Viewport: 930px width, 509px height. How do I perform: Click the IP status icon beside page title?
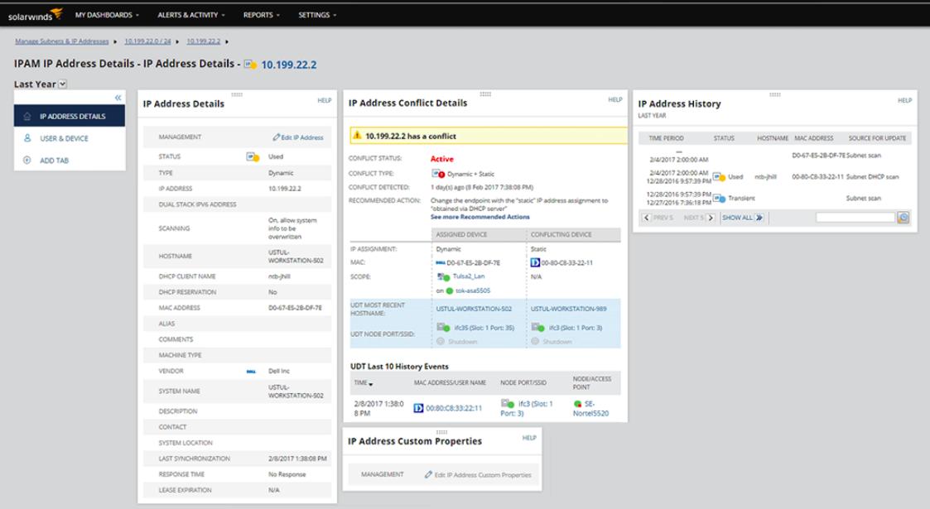tap(250, 64)
